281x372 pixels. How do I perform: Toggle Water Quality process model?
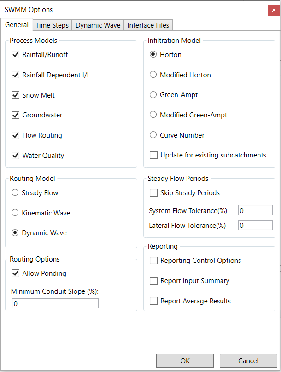pos(16,156)
